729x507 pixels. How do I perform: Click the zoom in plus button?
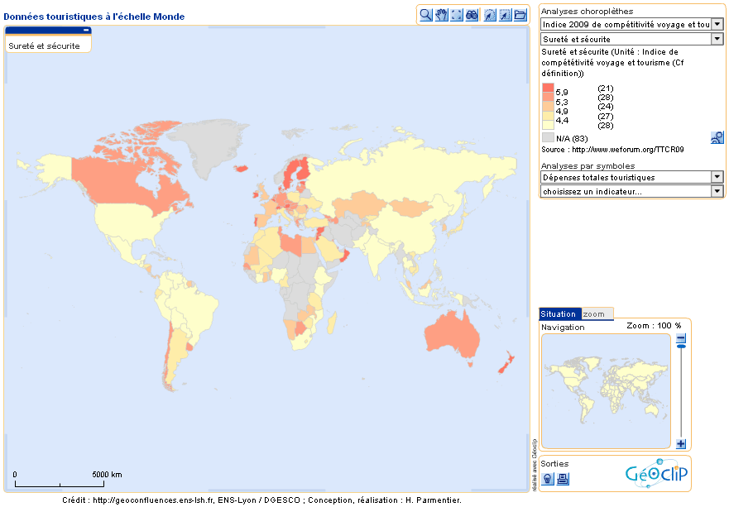[x=681, y=444]
